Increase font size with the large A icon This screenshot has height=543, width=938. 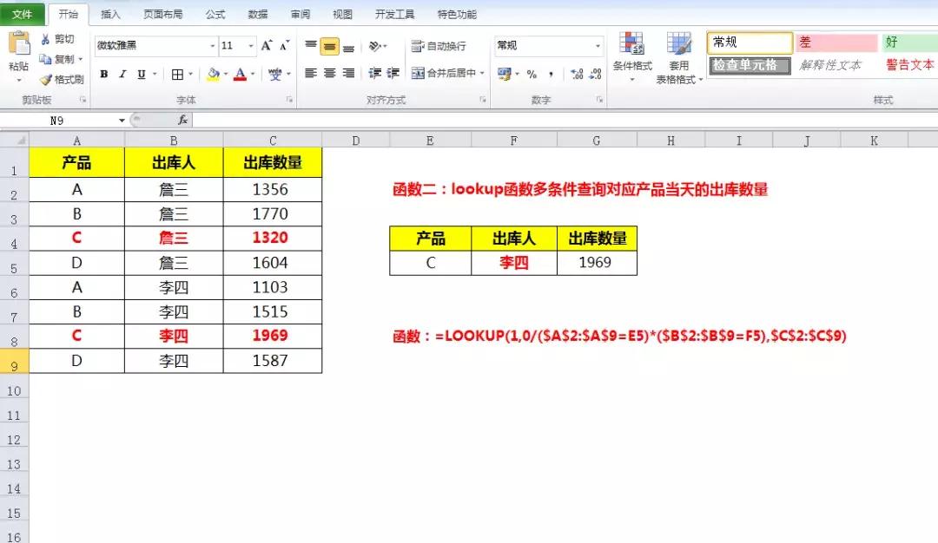click(x=267, y=45)
